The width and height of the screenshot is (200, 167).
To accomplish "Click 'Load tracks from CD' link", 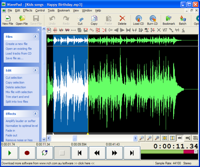I will click(19, 54).
